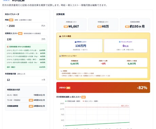Image resolution: width=156 pixels, height=129 pixels.
Task: Click the 月間削減時間 value 2時間40分/月
Action: (39, 106)
